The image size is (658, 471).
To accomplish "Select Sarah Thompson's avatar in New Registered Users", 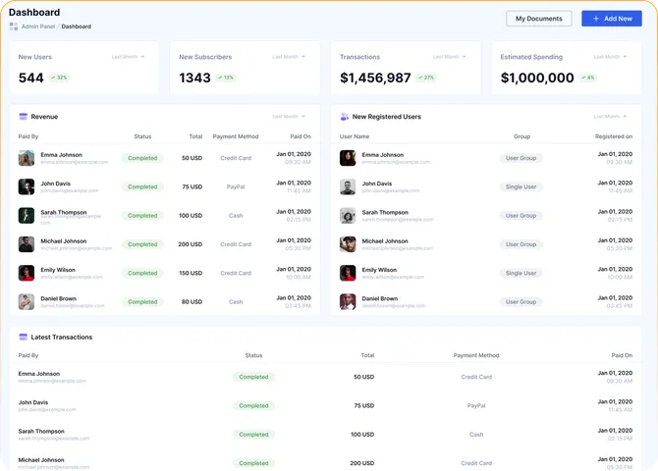I will 348,216.
